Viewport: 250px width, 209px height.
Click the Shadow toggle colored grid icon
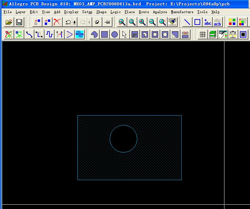(242, 22)
